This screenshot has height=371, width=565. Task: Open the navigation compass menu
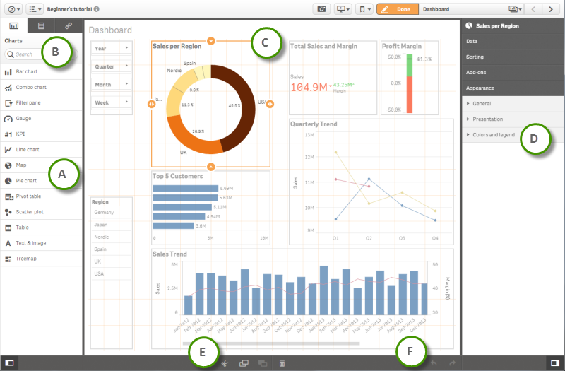click(x=14, y=9)
